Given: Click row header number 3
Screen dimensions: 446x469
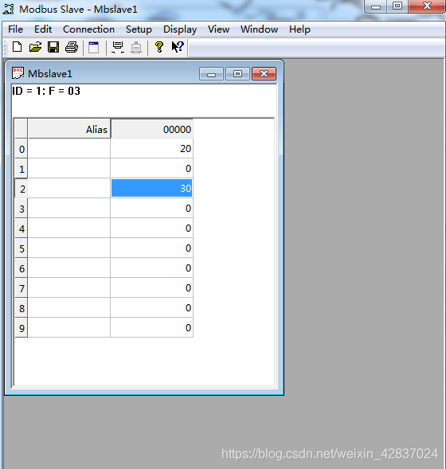Looking at the screenshot, I should click(22, 209).
